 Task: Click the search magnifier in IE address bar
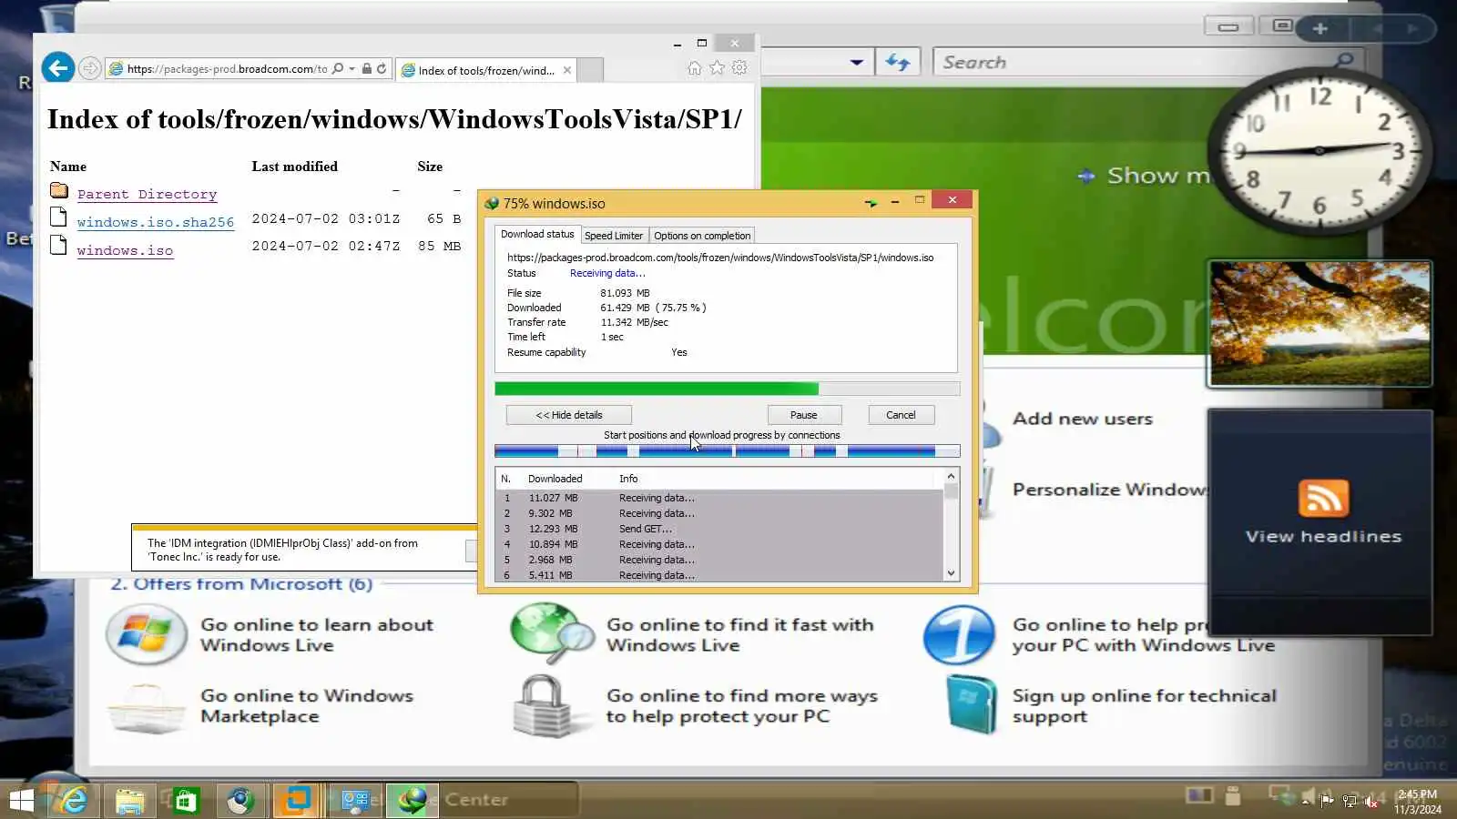338,68
